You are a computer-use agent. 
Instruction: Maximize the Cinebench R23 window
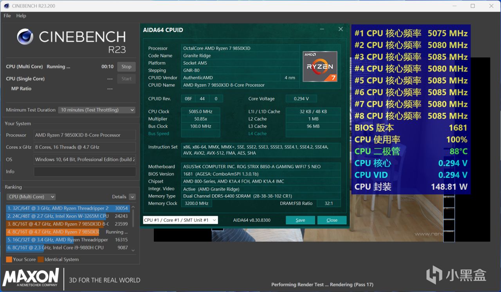click(x=473, y=6)
